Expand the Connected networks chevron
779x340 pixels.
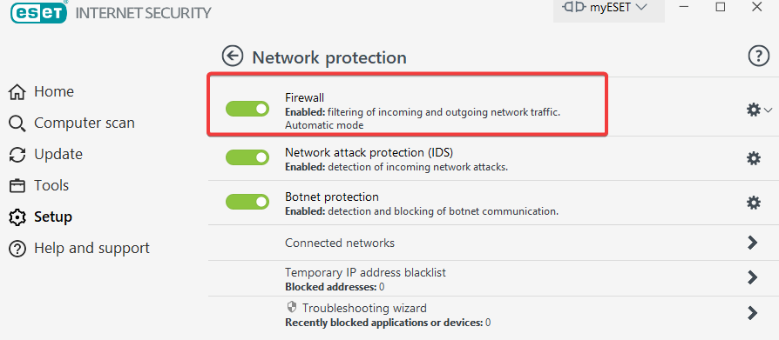click(753, 243)
